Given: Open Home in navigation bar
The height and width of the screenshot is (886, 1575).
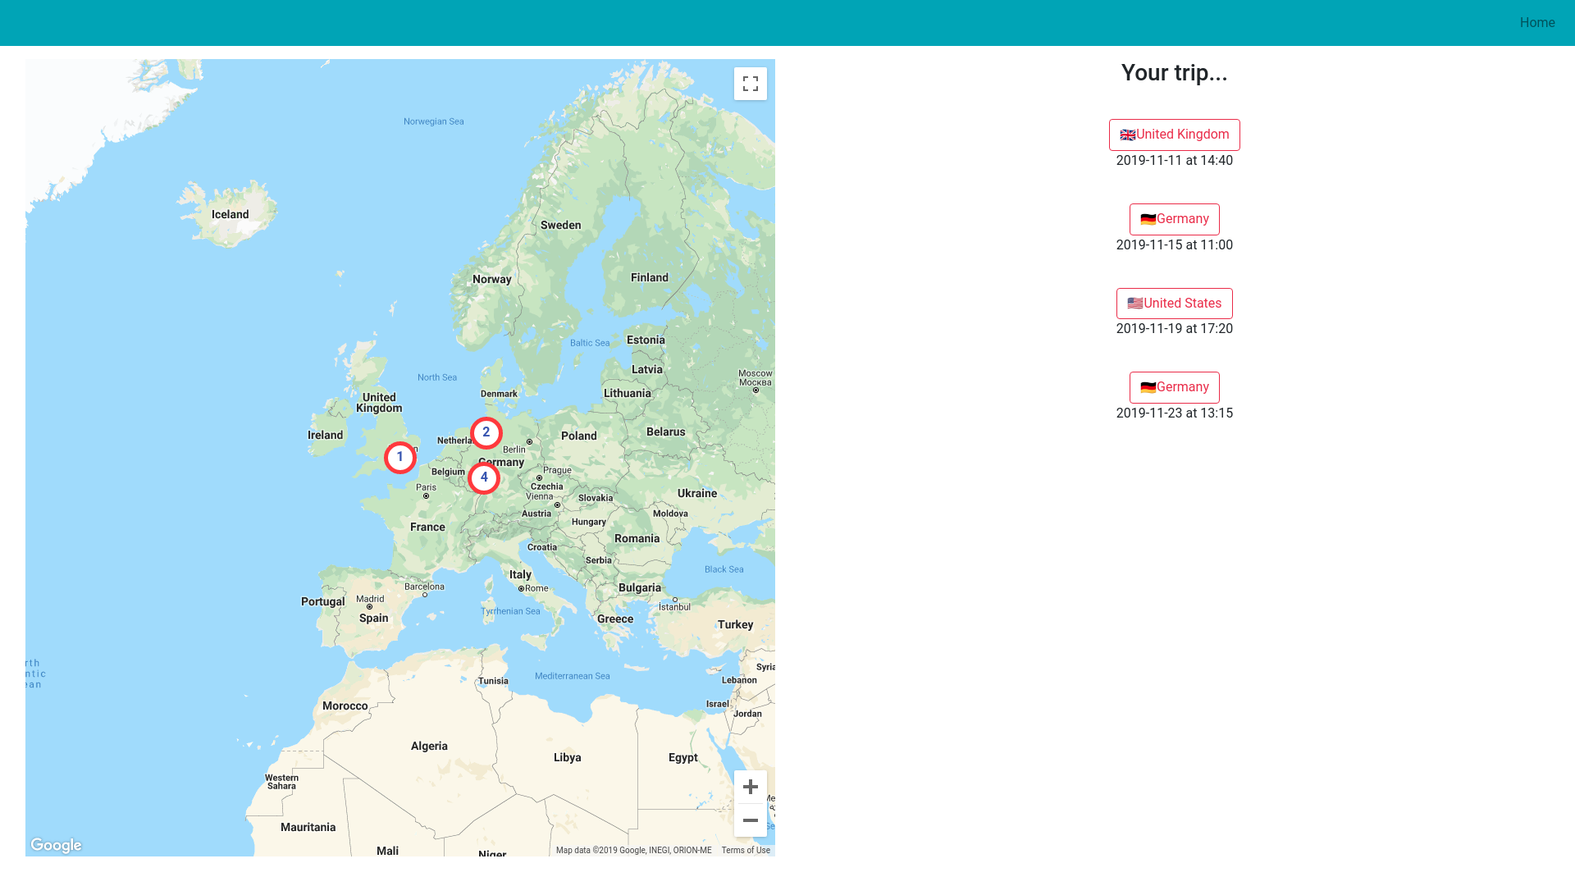Looking at the screenshot, I should coord(1536,23).
